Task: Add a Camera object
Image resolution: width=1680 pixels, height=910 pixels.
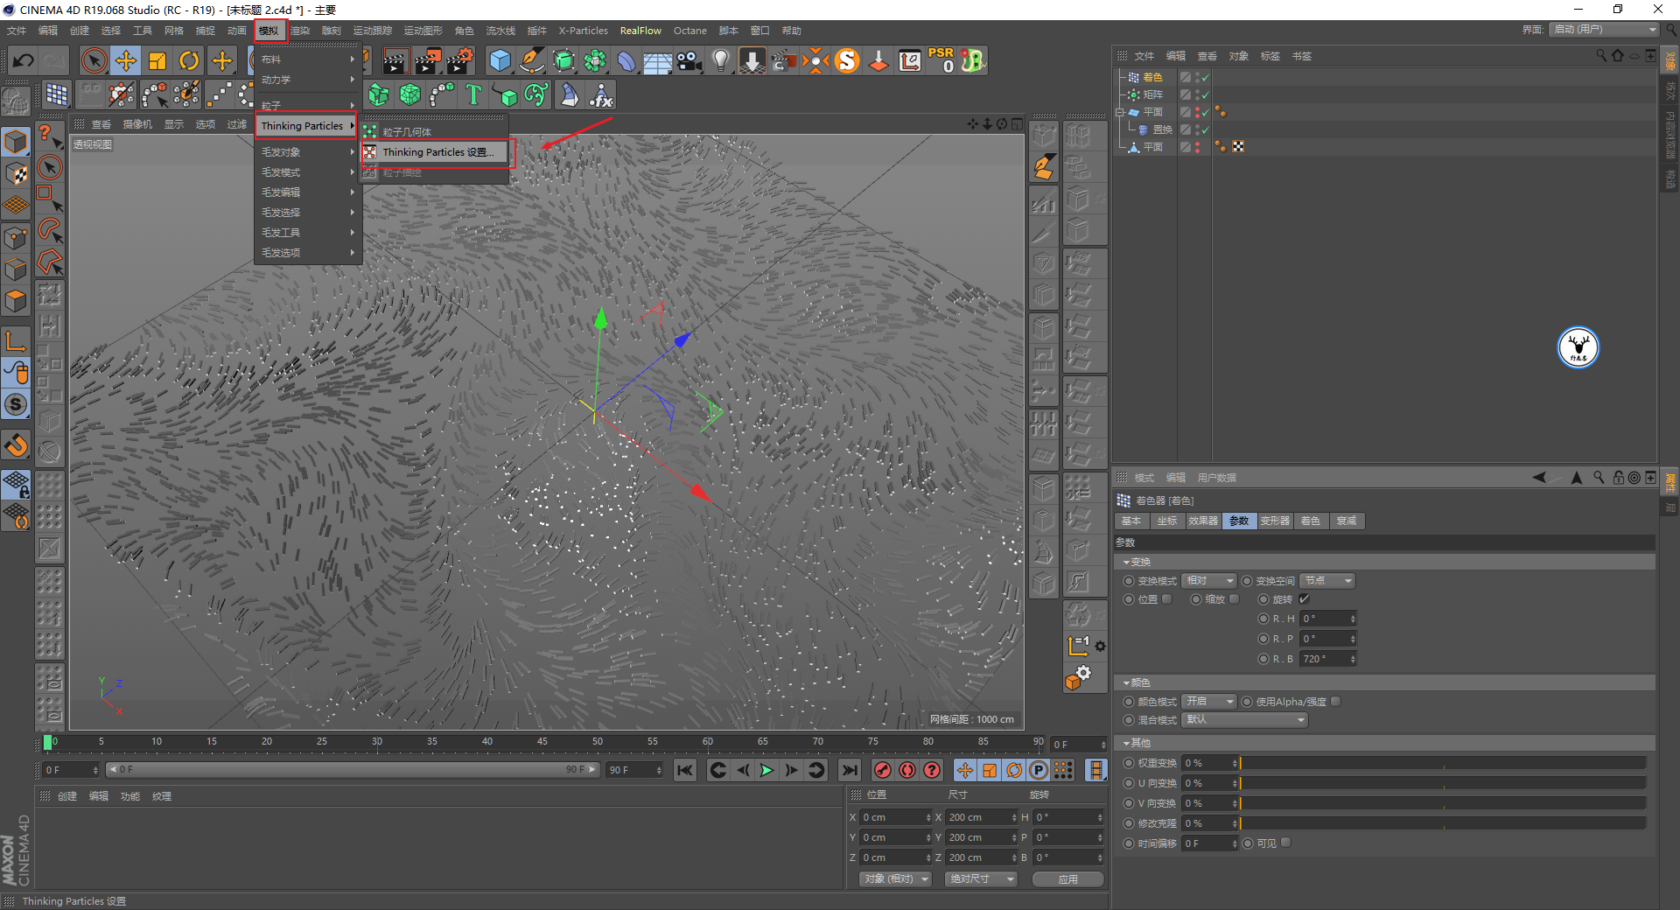Action: click(x=689, y=60)
